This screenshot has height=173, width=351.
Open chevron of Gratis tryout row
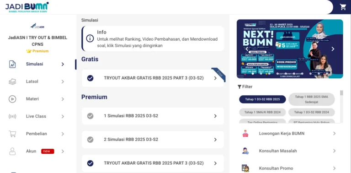tap(215, 78)
